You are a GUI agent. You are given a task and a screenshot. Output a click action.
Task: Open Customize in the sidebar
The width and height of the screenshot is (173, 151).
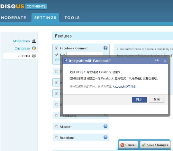22,48
